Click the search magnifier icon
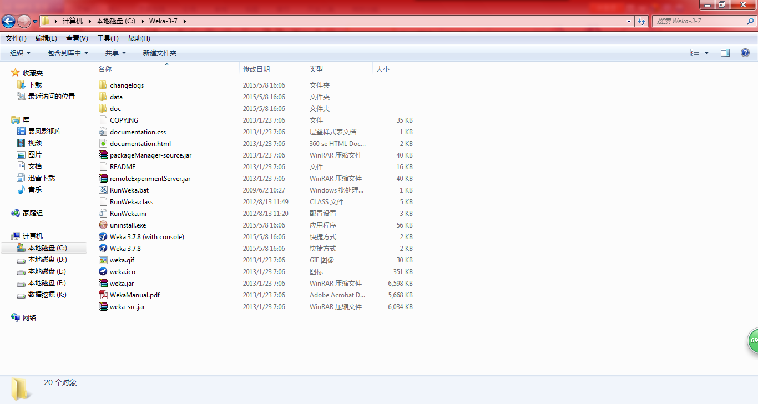The height and width of the screenshot is (404, 758). pos(750,21)
